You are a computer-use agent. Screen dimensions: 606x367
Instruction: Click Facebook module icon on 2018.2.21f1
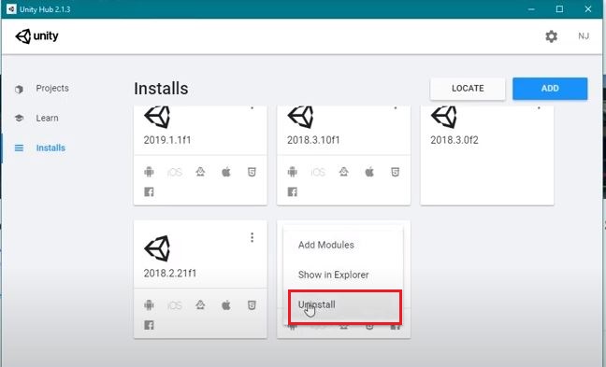click(149, 325)
